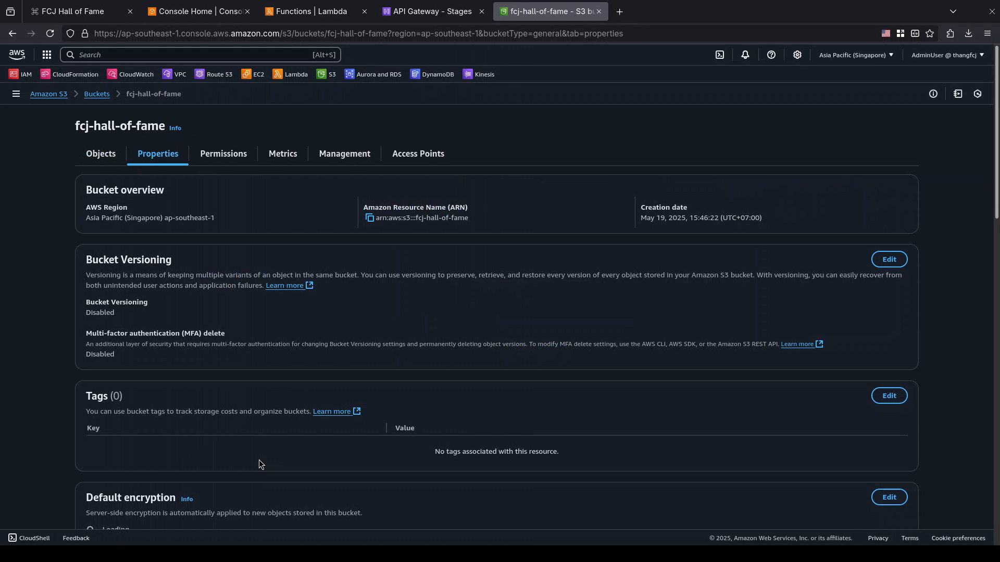The width and height of the screenshot is (1000, 562).
Task: Open browser downloads
Action: point(968,33)
